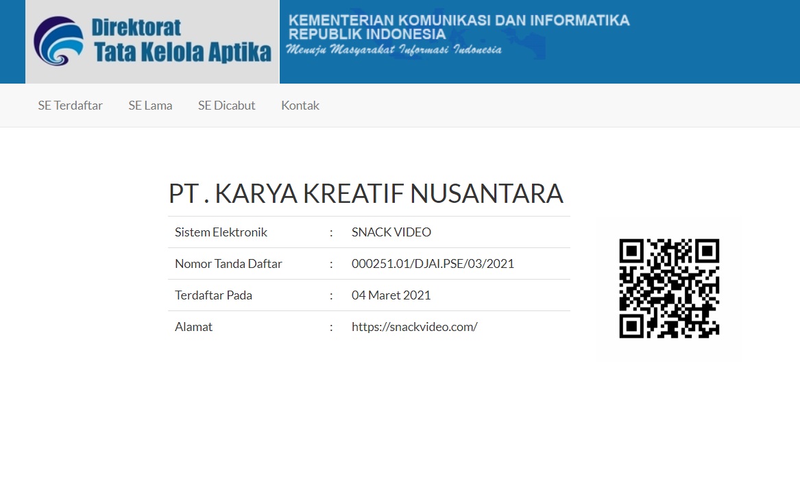Click the Terdaftar Pada label

point(213,295)
